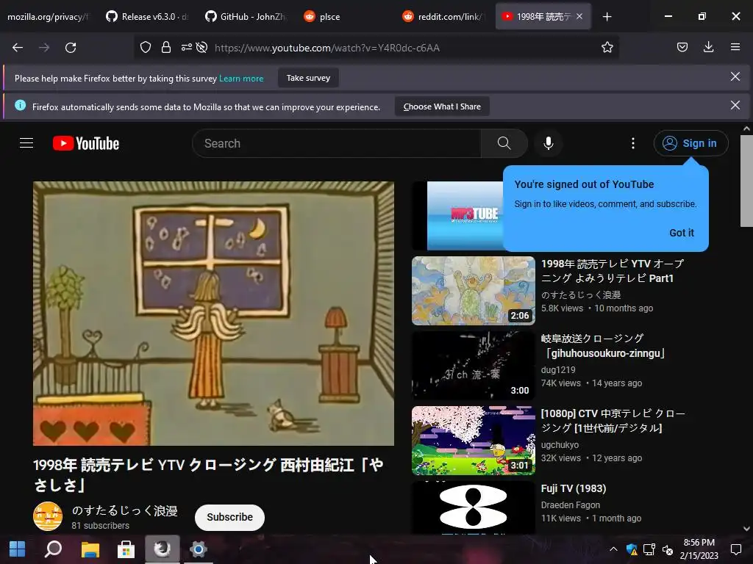Image resolution: width=753 pixels, height=564 pixels.
Task: Open the YouTube guide hamburger menu
Action: 26,143
